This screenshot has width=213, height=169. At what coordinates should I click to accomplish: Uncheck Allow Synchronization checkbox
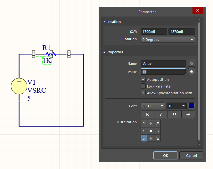143,93
